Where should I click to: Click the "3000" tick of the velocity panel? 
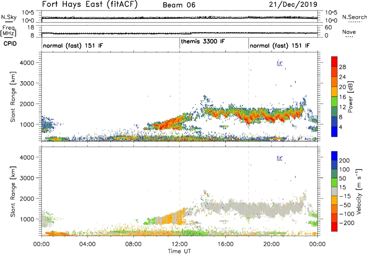click(27, 178)
